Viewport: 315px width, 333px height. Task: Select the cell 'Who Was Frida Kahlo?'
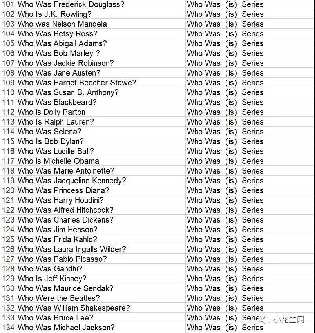click(x=101, y=239)
